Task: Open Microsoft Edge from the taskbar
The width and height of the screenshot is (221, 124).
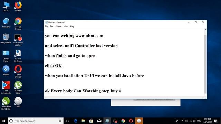Action: [76, 121]
